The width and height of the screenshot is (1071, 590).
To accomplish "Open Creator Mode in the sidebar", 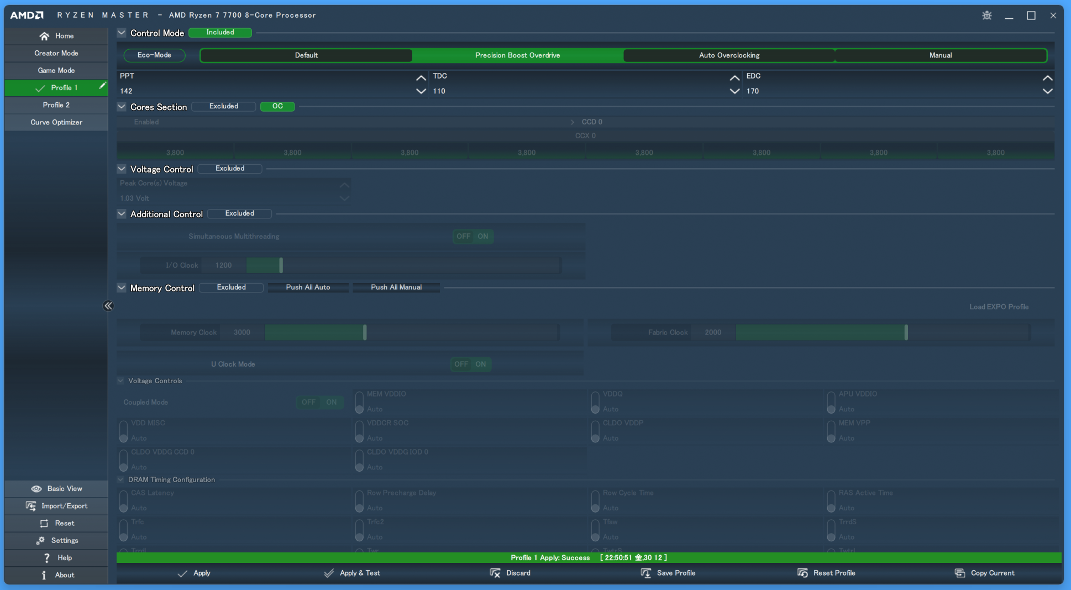I will pyautogui.click(x=56, y=53).
